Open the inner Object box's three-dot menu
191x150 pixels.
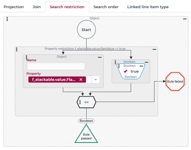coord(26,57)
